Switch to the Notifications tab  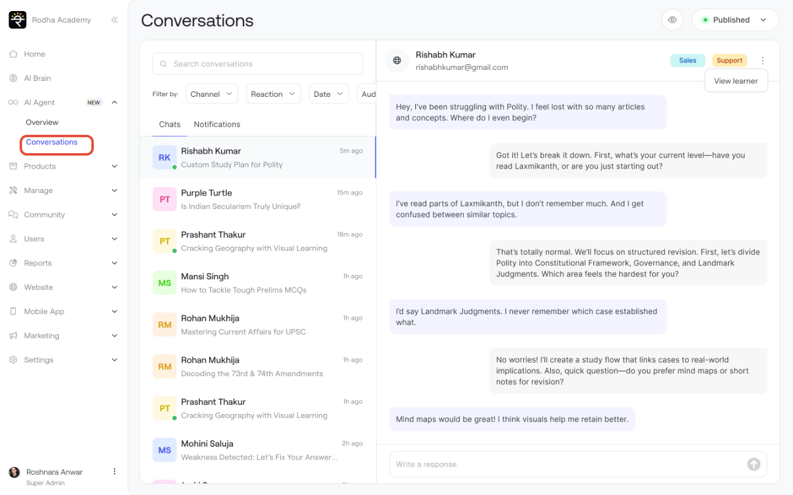(217, 124)
